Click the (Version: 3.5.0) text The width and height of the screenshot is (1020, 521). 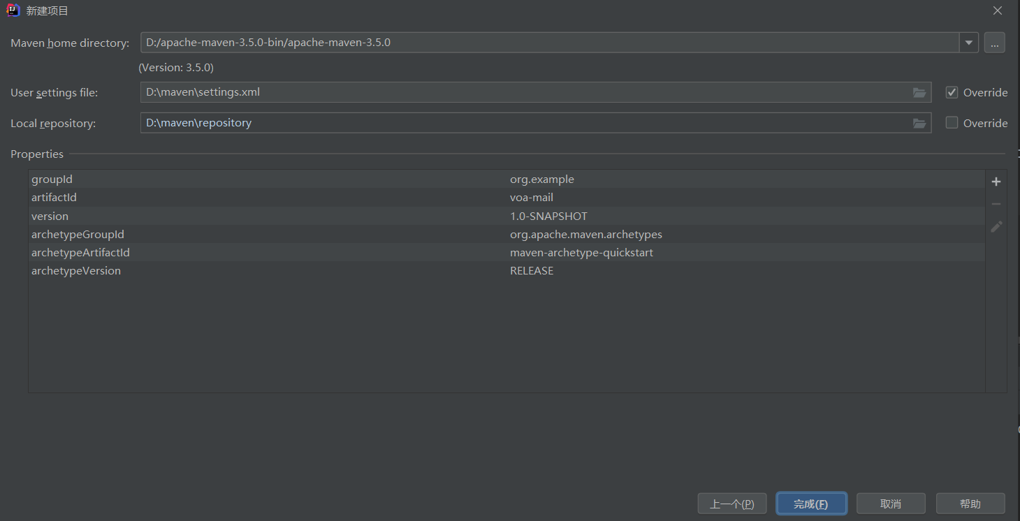(176, 68)
